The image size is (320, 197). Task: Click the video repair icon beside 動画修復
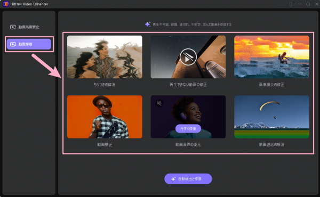(13, 44)
